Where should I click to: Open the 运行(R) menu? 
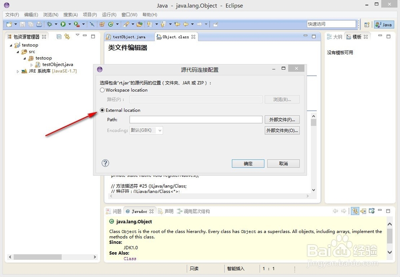pos(109,14)
